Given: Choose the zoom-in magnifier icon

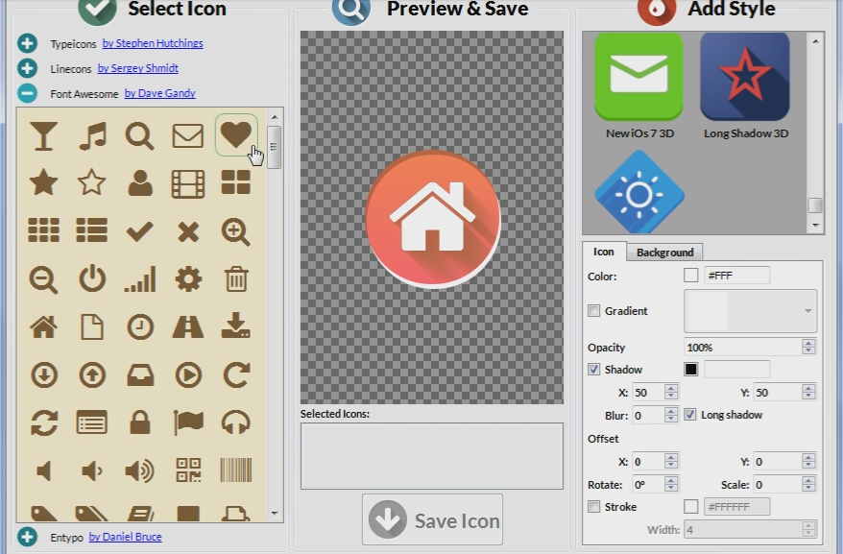Looking at the screenshot, I should 235,231.
